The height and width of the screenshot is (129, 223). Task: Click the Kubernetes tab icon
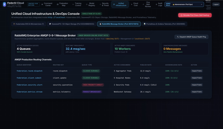[14, 24]
